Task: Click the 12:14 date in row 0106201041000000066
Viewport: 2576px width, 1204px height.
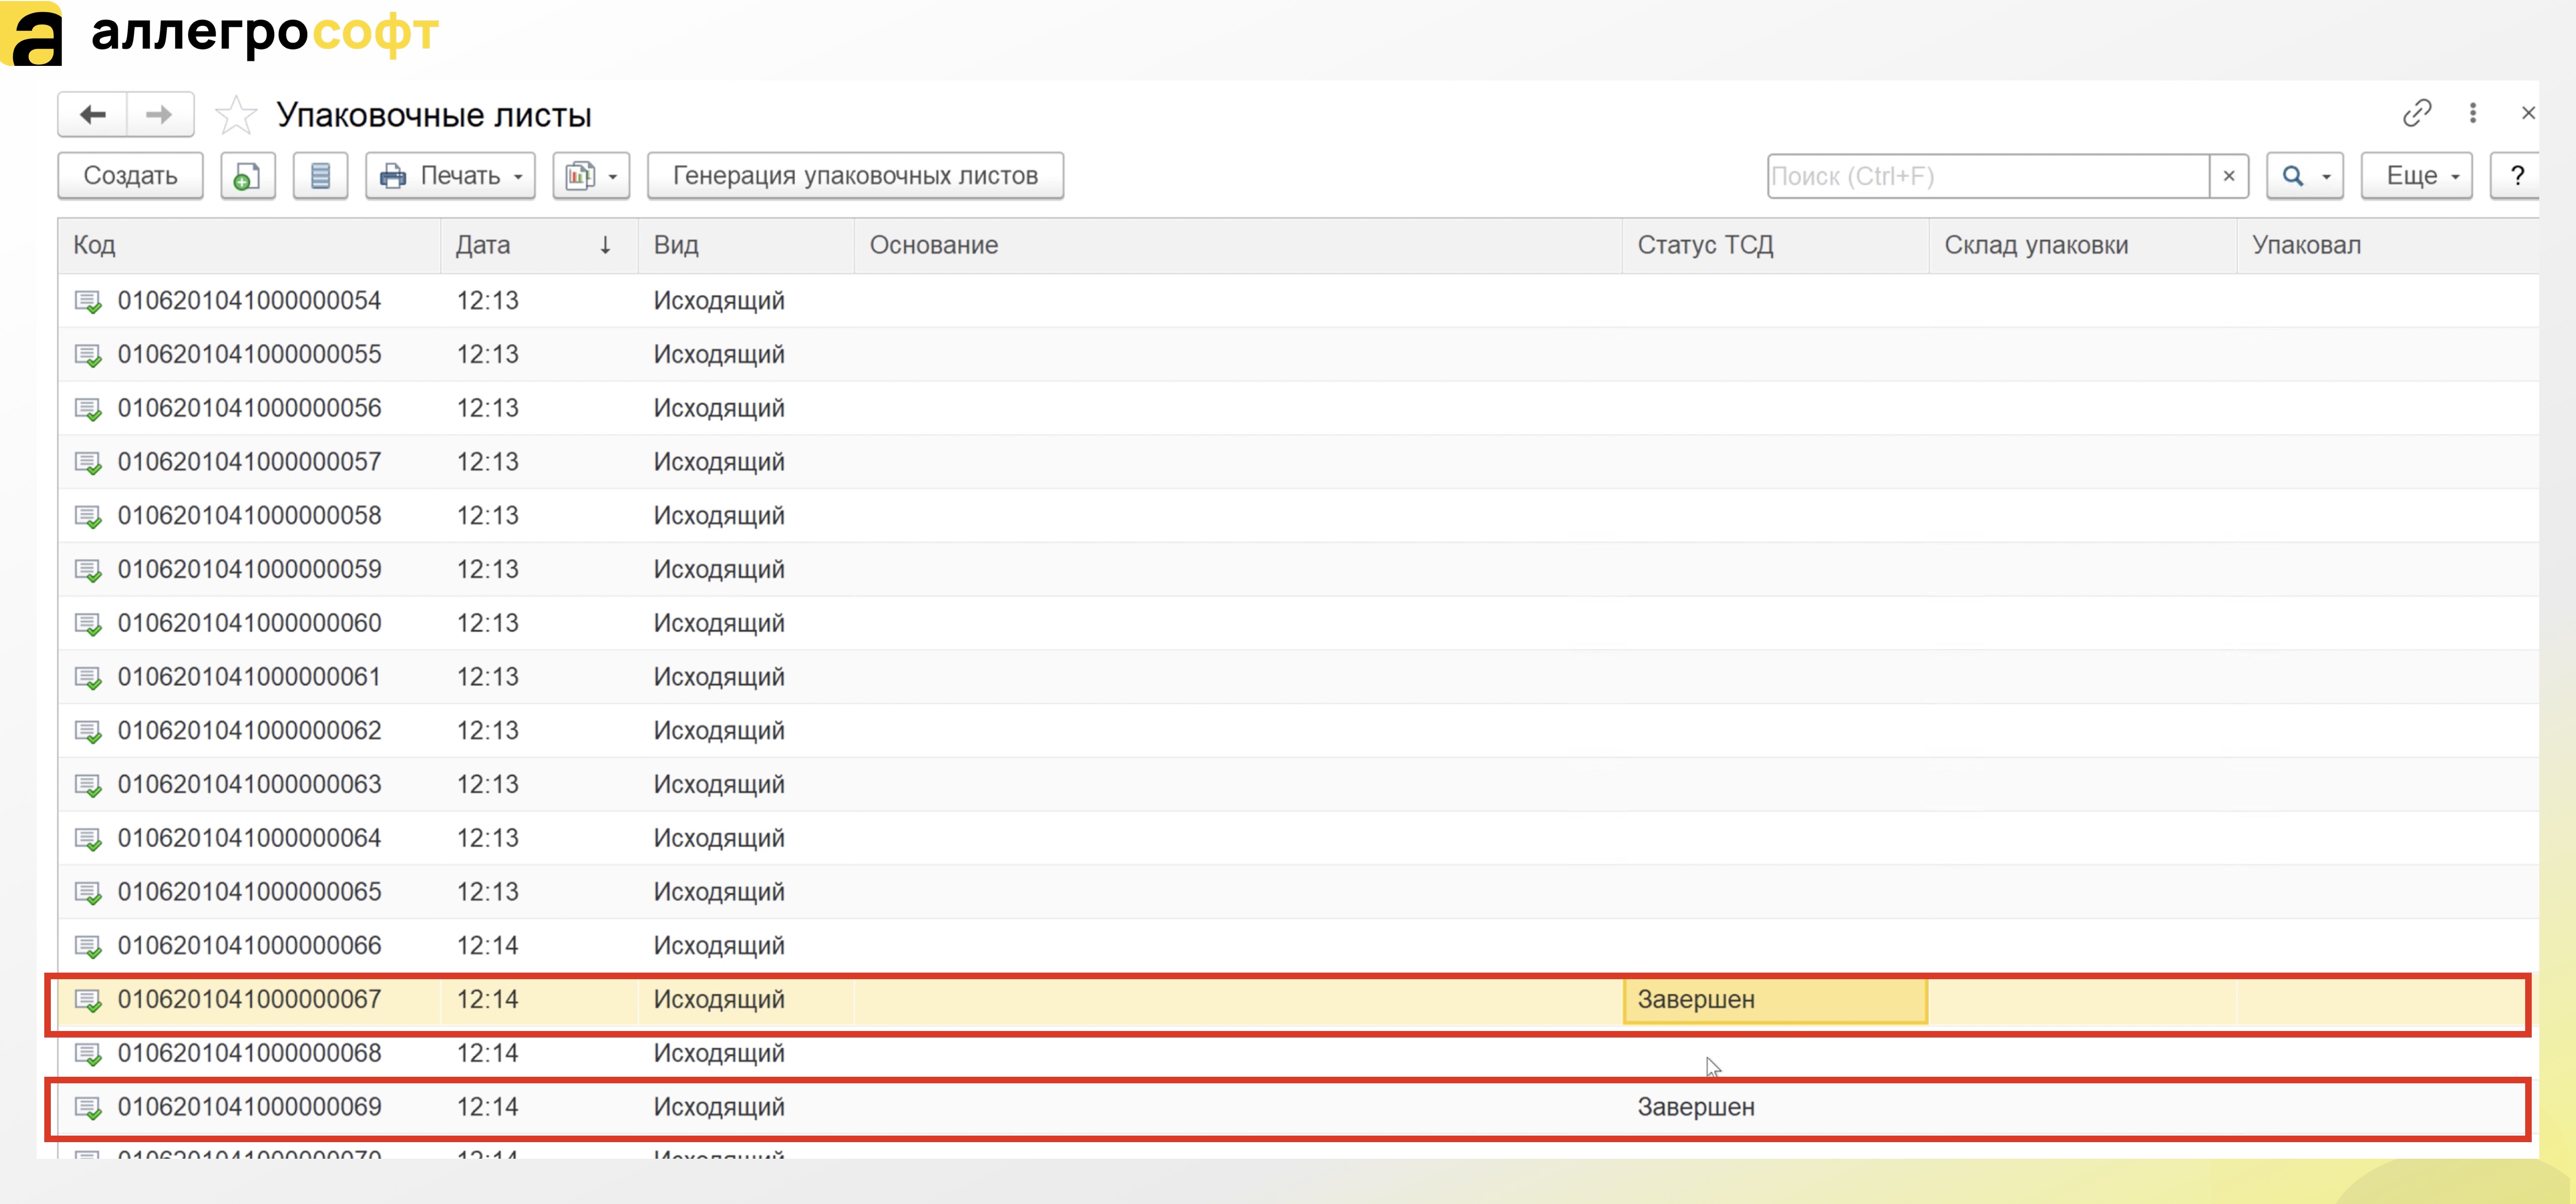Action: point(488,946)
